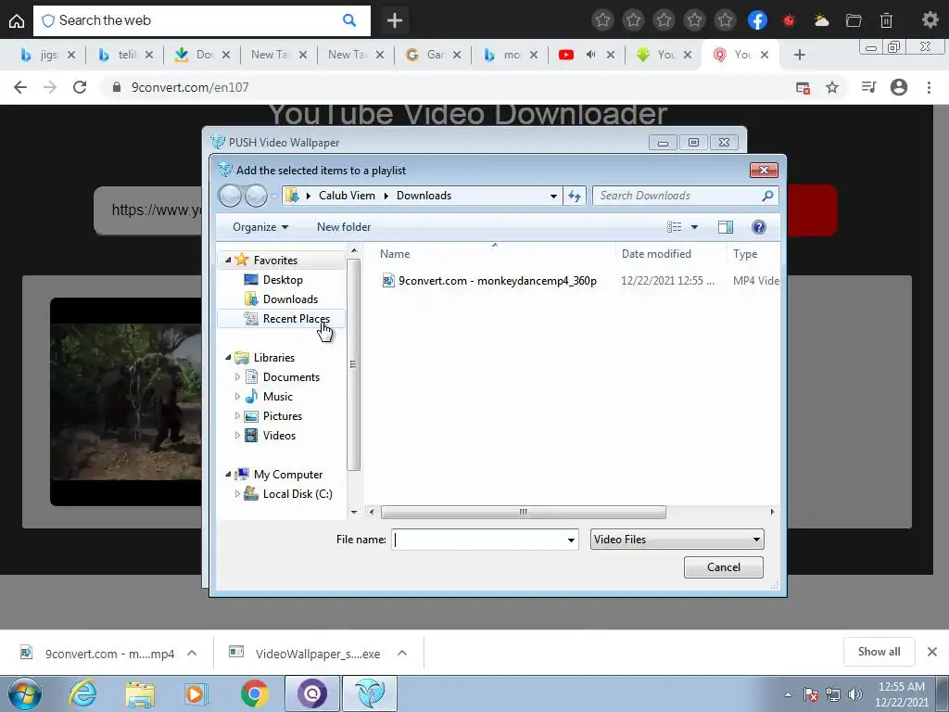Select Videos library
949x712 pixels.
tap(279, 436)
